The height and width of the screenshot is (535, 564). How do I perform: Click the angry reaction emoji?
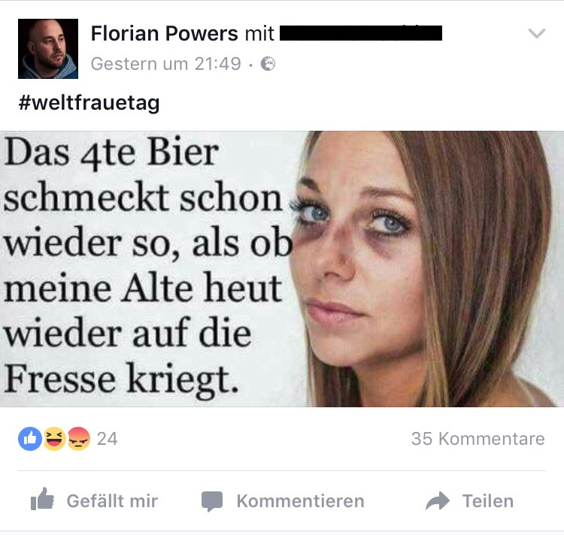pos(78,439)
